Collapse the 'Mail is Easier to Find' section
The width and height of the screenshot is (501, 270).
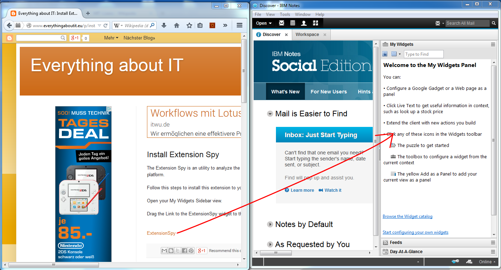(270, 114)
